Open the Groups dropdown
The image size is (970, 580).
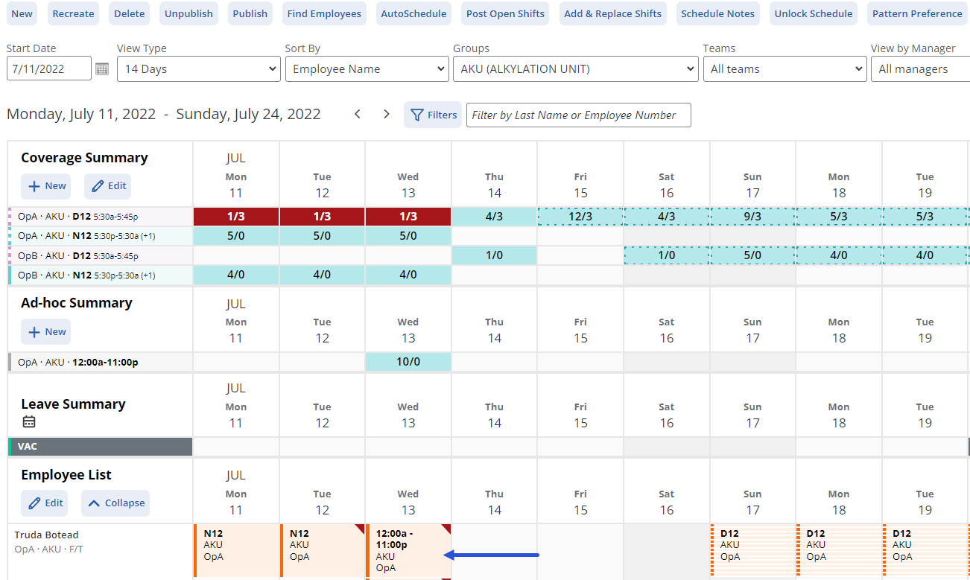pos(575,69)
